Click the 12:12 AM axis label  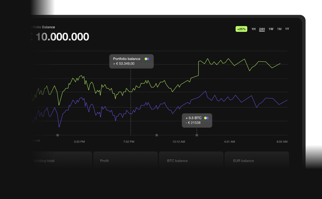[179, 142]
